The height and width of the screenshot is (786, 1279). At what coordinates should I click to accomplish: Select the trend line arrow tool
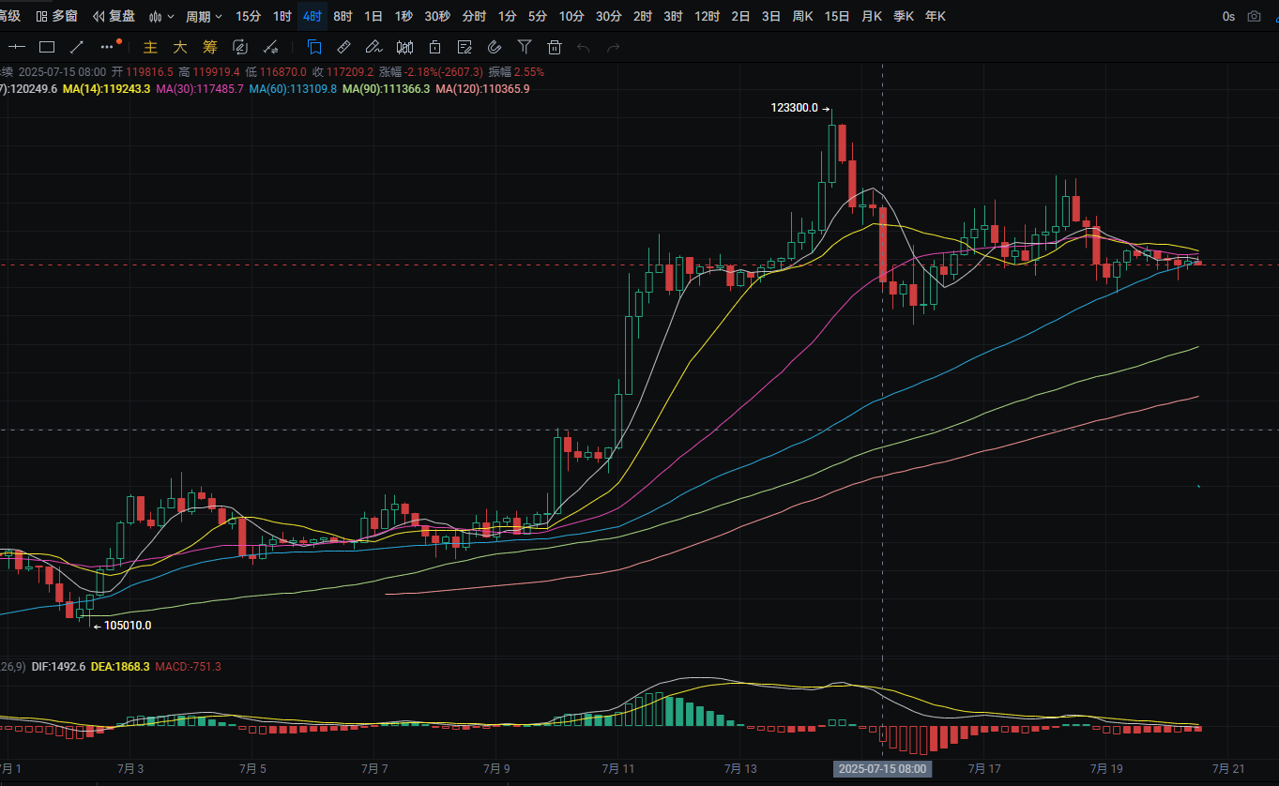(x=77, y=47)
